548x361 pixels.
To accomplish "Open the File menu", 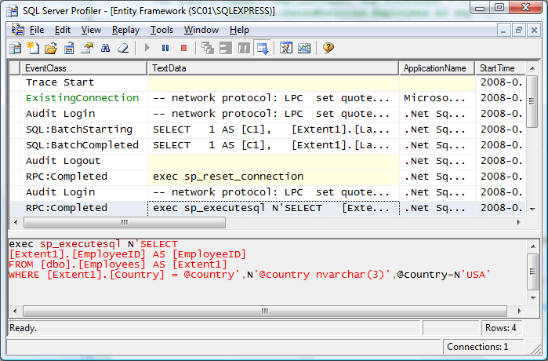I will tap(37, 30).
